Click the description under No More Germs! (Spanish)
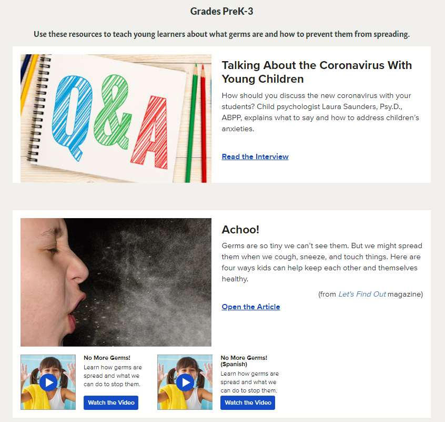The width and height of the screenshot is (445, 422). point(250,382)
